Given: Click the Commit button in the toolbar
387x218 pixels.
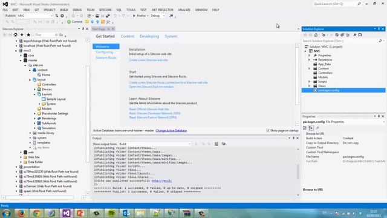Looking at the screenshot, I should [75, 22].
